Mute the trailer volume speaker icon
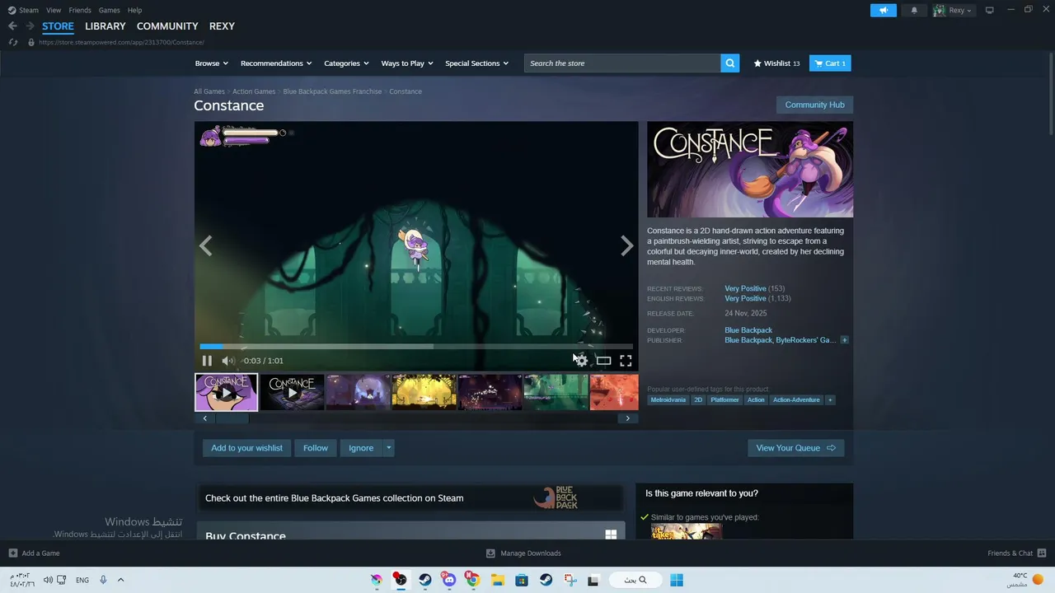 click(x=228, y=361)
